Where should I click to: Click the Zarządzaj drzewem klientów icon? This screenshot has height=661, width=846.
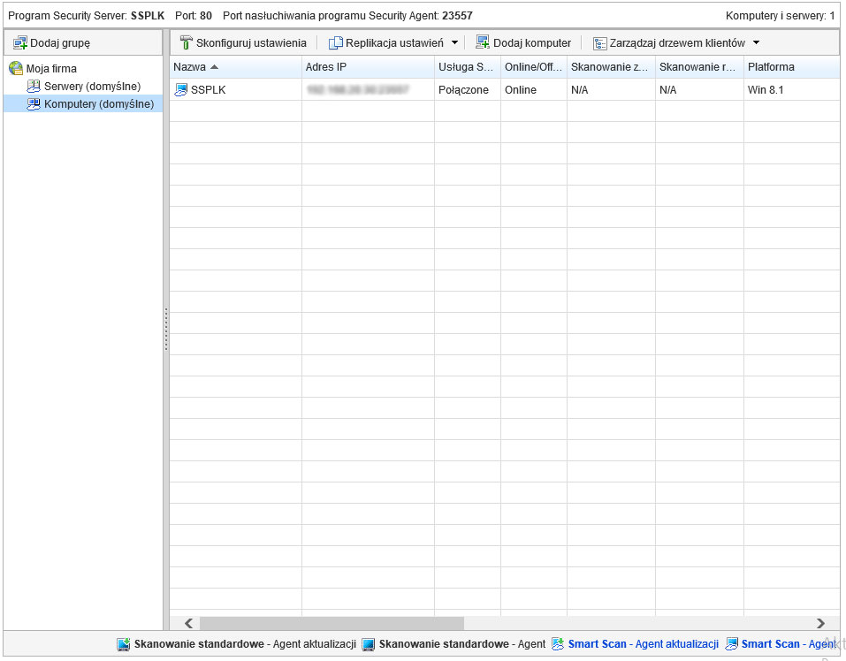599,42
